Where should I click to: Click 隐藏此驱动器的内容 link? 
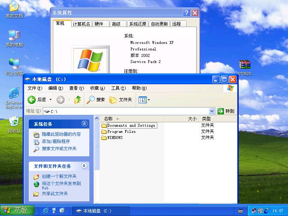tap(61, 134)
